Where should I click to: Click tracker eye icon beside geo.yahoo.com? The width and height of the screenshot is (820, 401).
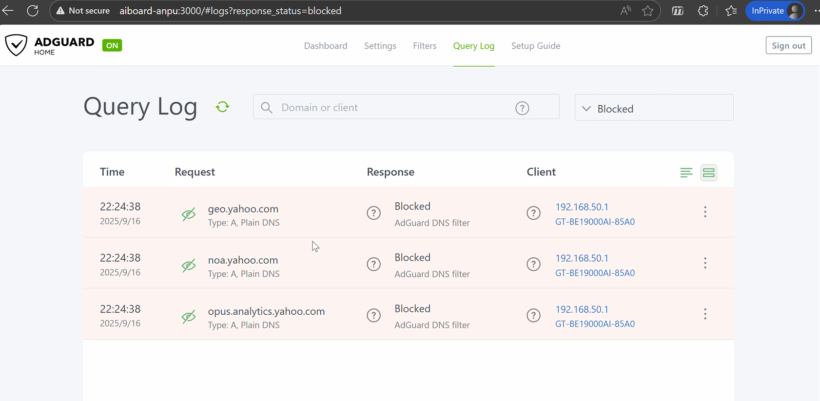[189, 214]
